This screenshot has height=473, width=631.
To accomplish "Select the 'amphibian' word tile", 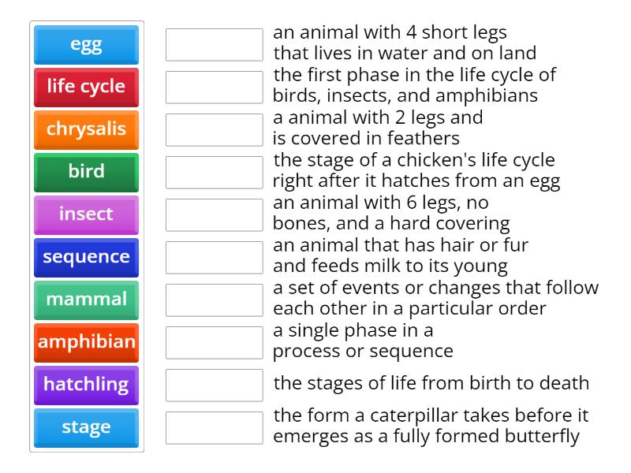I will 86,342.
